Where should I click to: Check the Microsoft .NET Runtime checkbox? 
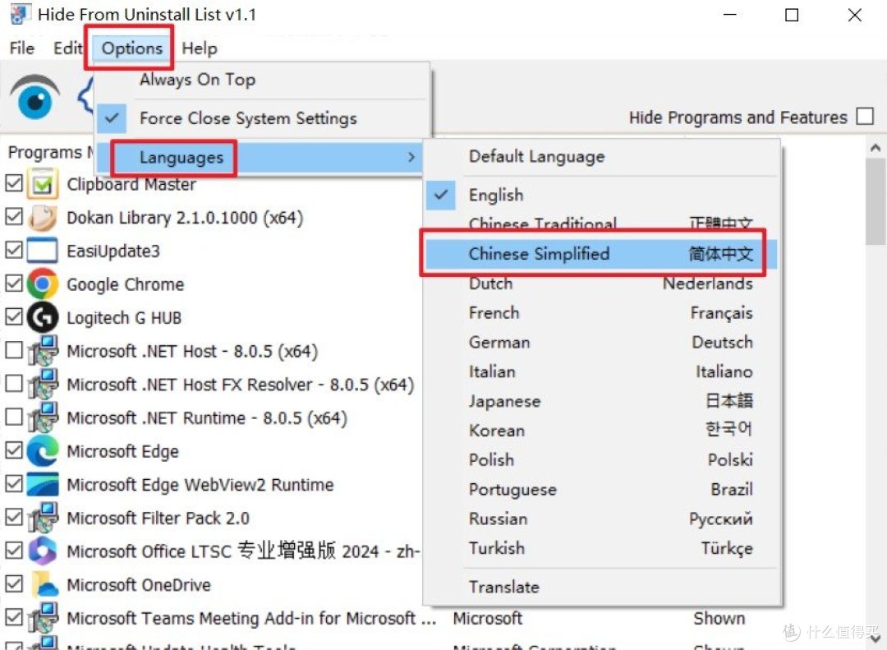coord(14,417)
